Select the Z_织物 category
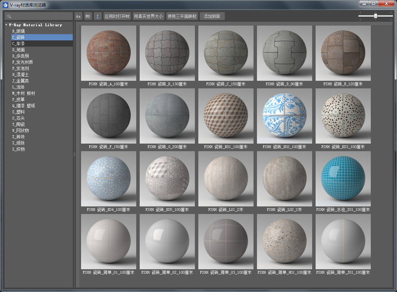Viewport: 397px width, 292px height. [x=19, y=149]
